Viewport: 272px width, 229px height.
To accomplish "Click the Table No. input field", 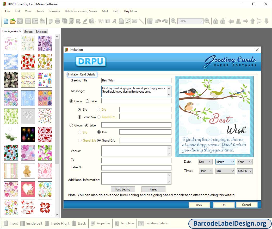I will (136, 168).
